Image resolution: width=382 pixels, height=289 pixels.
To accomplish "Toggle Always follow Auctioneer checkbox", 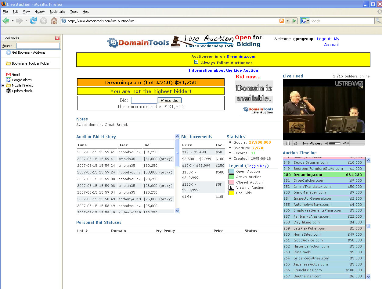I will pyautogui.click(x=196, y=62).
